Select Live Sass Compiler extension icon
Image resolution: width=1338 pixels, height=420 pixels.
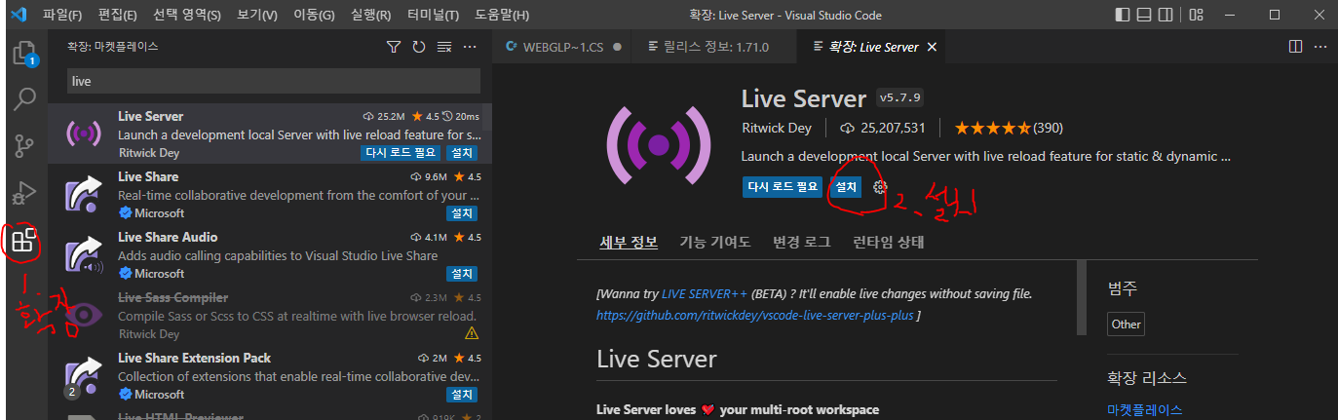click(x=82, y=316)
